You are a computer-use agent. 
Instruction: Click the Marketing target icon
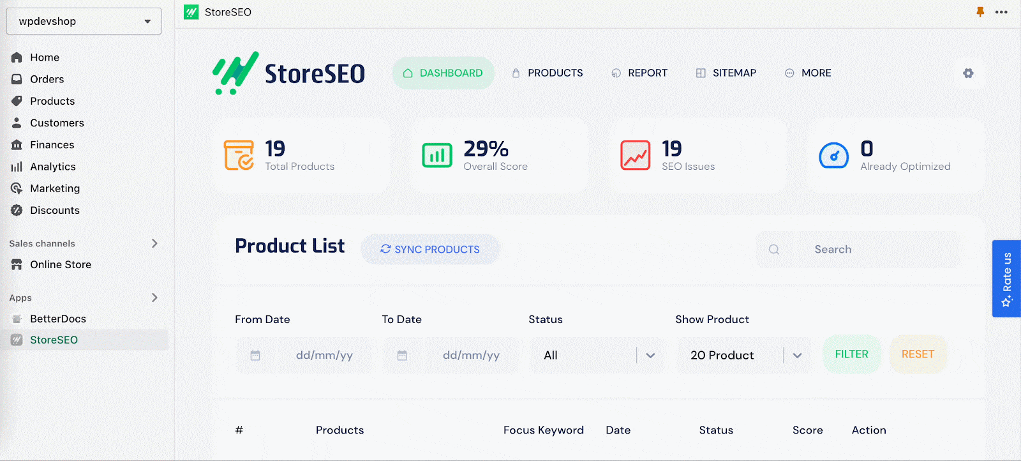click(x=17, y=188)
